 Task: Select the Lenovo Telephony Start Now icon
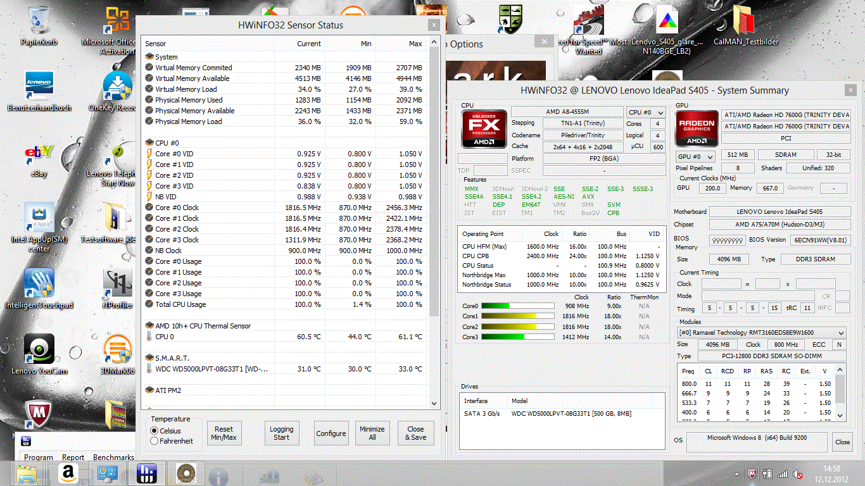tap(117, 165)
